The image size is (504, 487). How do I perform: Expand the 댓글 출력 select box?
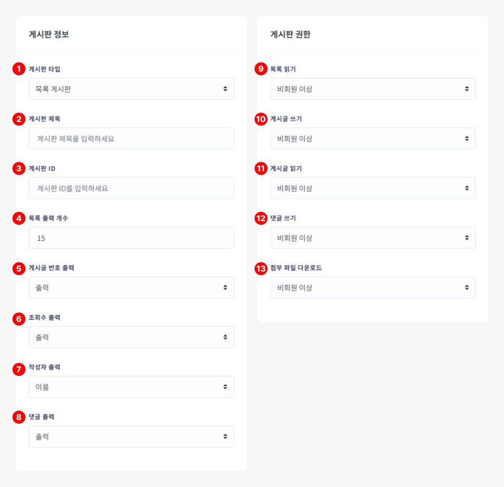131,437
